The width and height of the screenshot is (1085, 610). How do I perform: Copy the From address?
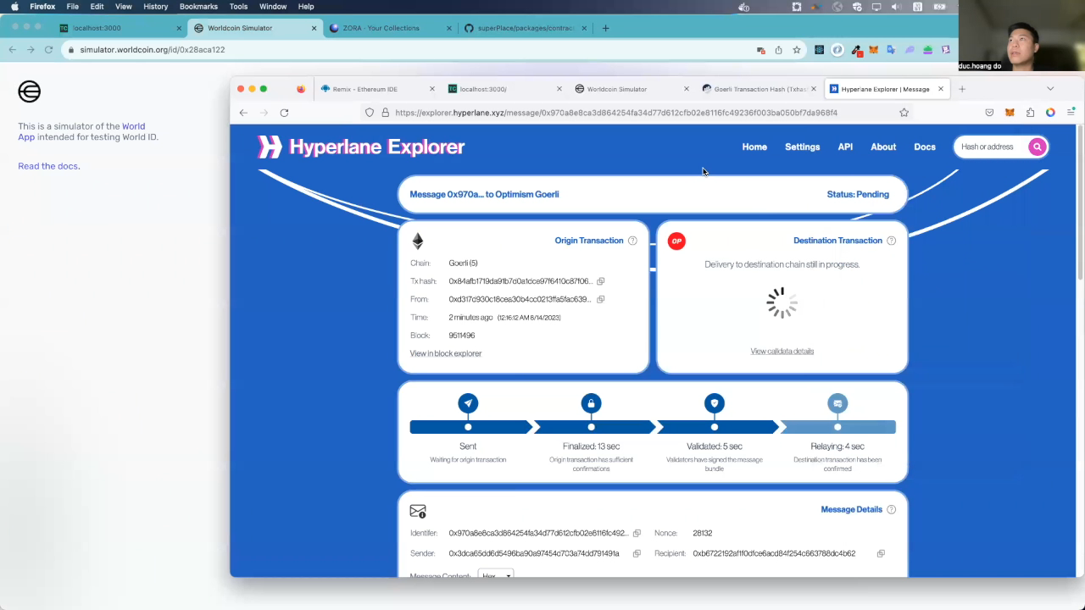600,299
